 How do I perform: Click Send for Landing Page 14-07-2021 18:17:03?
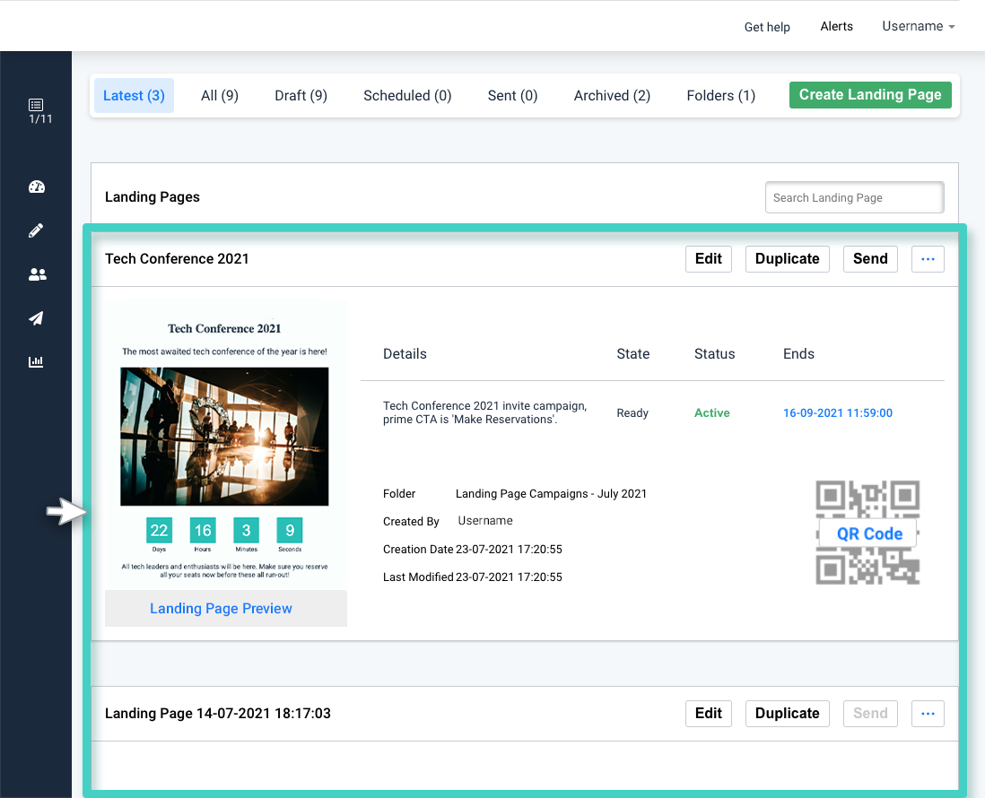click(870, 714)
